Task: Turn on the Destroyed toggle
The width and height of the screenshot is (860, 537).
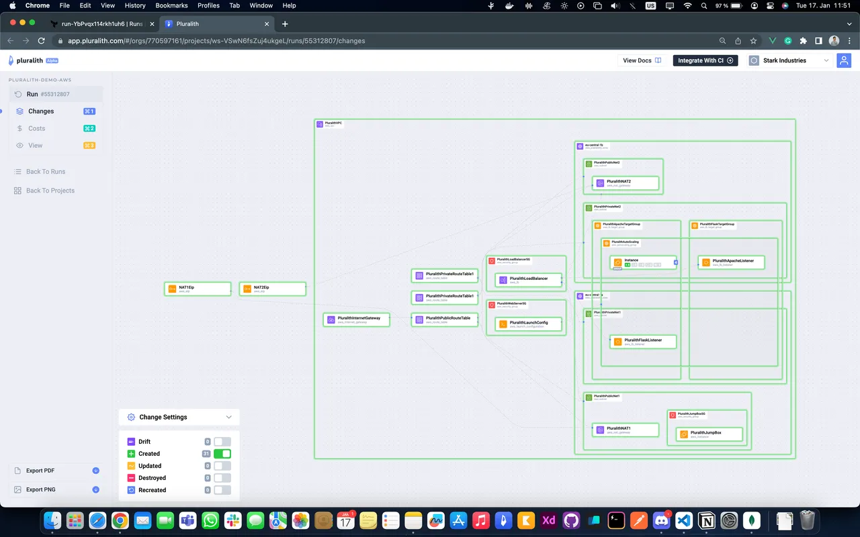Action: 222,478
